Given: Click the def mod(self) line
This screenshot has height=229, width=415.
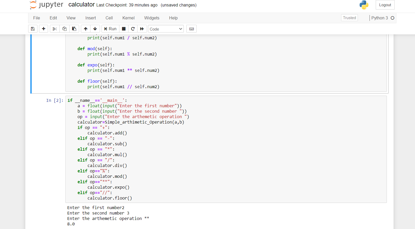Looking at the screenshot, I should click(95, 49).
